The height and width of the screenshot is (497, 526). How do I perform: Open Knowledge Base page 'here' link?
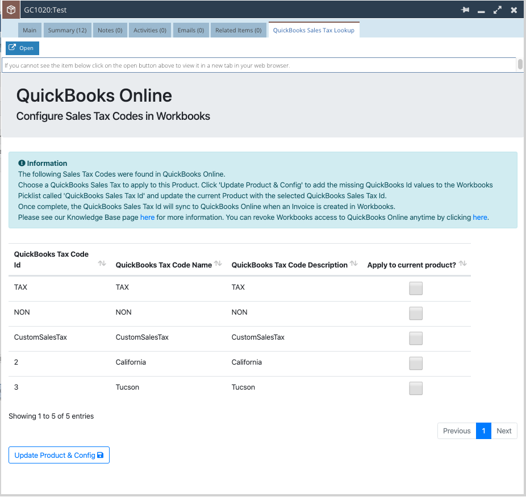click(147, 218)
